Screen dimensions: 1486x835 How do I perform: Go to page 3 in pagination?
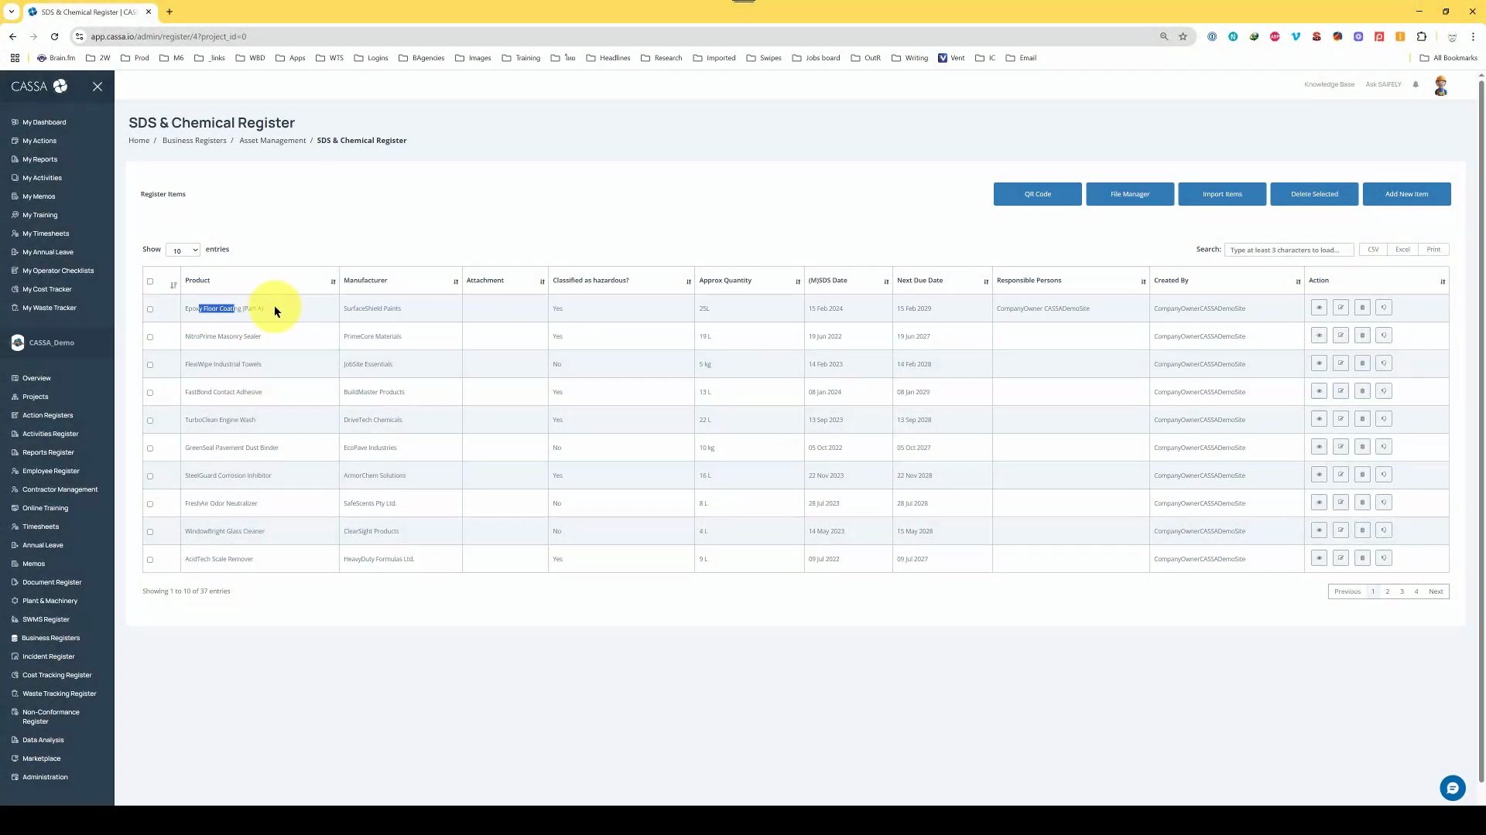1402,591
